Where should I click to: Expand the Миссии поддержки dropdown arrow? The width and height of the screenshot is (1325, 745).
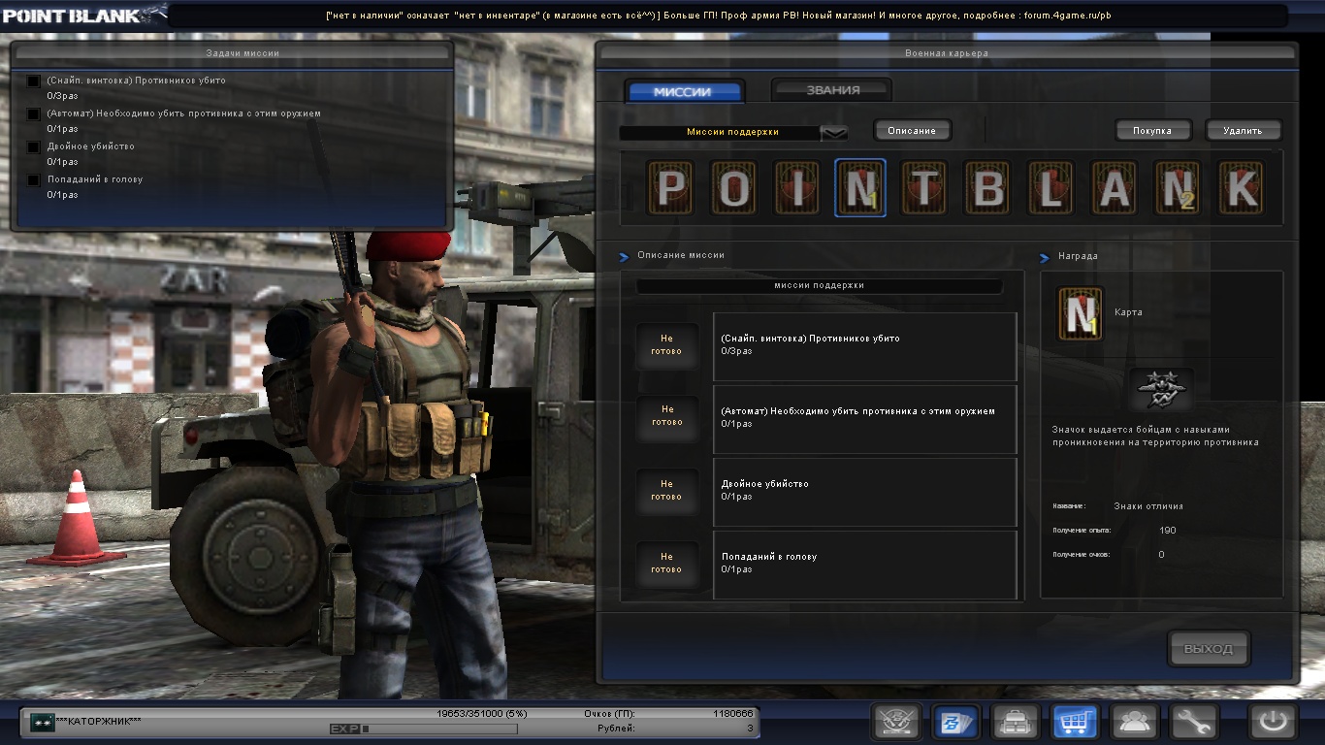point(834,133)
